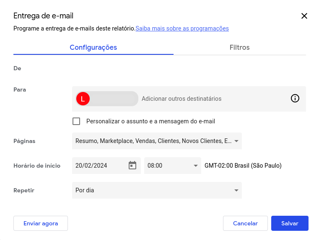Open the Repetir Por dia dropdown
Screen dimensions: 319x240
tap(153, 190)
